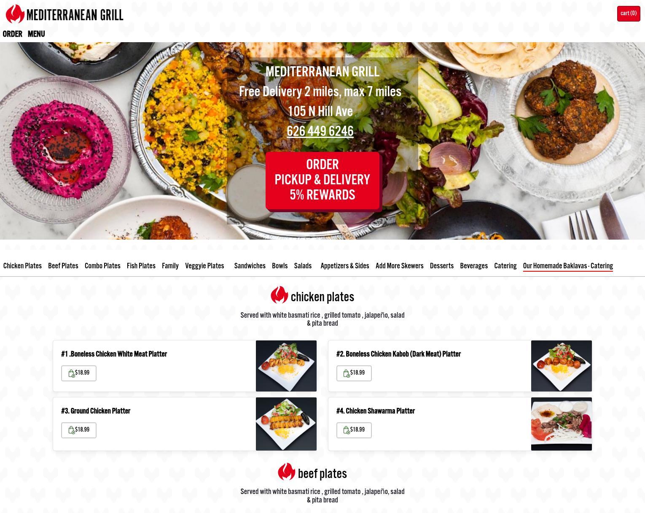Add #3 Ground Chicken Platter to cart
This screenshot has width=645, height=513.
point(79,430)
